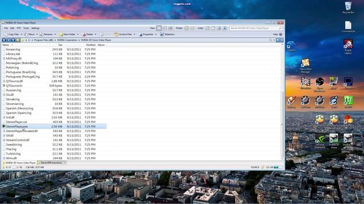Open the Settings menu

point(35,28)
